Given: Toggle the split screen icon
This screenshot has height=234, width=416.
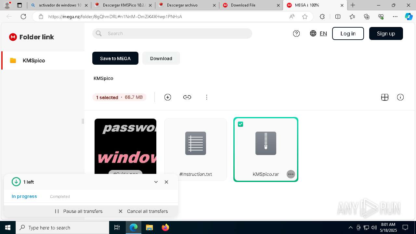Looking at the screenshot, I should (x=338, y=17).
